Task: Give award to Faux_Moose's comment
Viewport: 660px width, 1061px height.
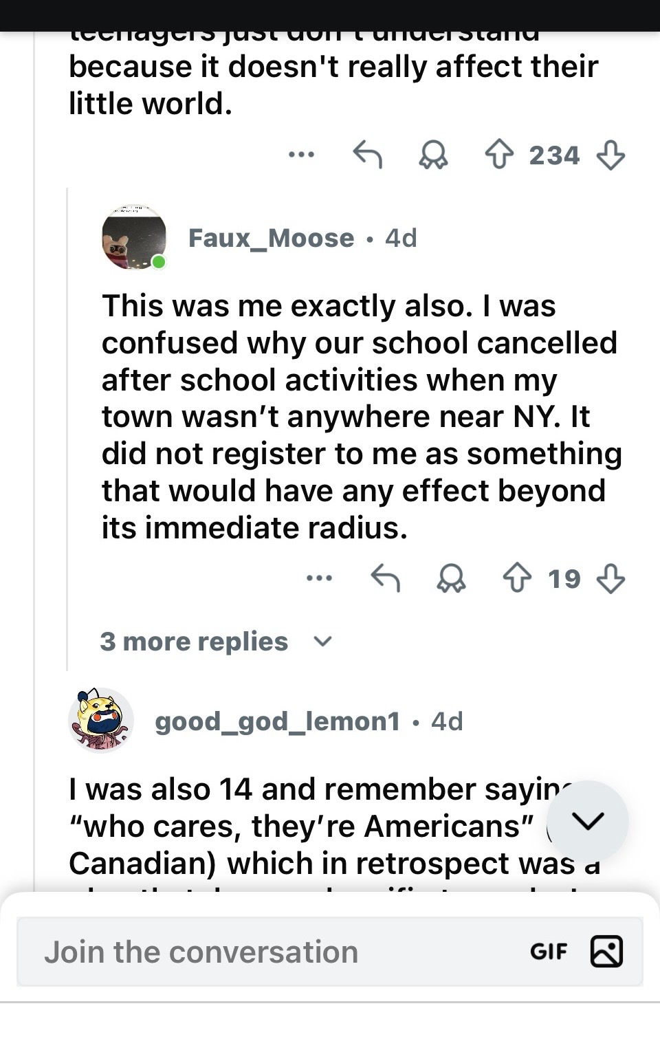Action: 451,578
